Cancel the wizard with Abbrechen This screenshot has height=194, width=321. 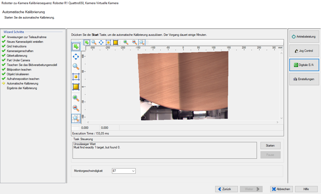[x=281, y=189]
